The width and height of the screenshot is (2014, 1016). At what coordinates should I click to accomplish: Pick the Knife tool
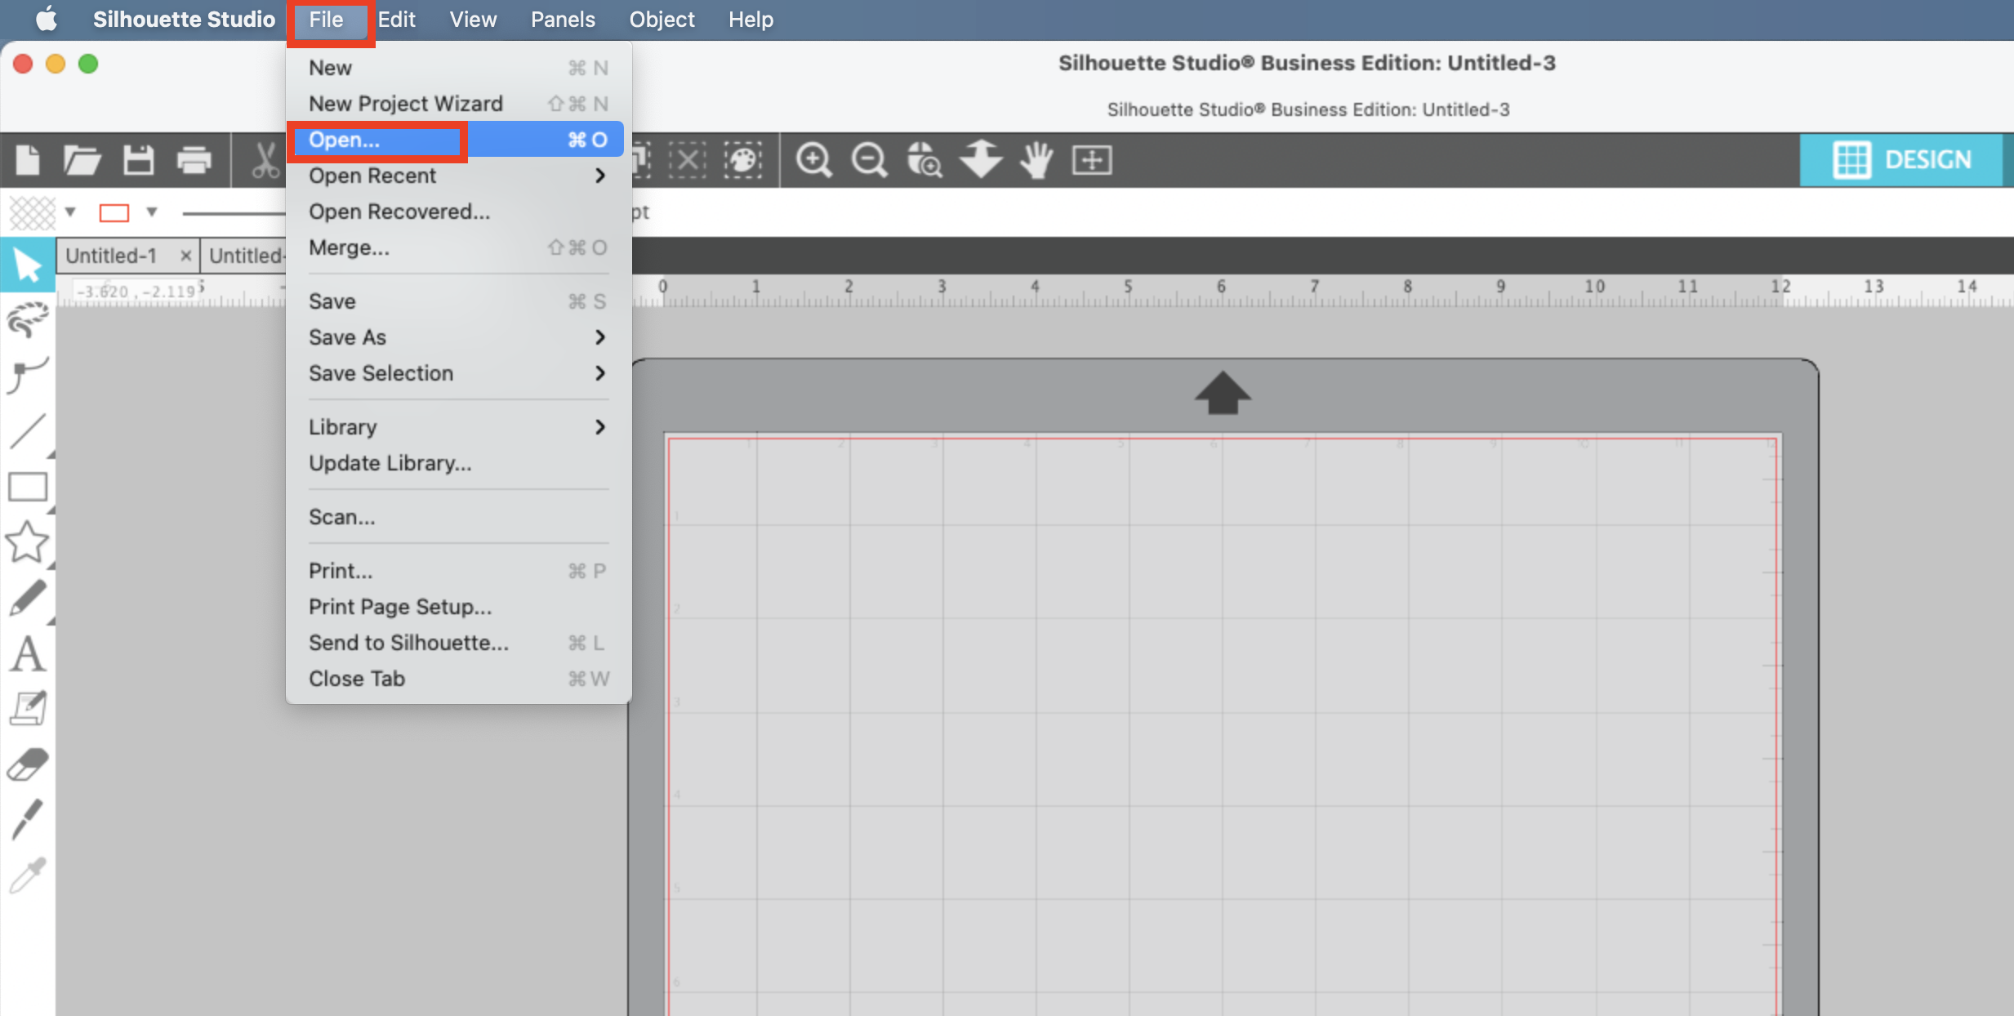tap(28, 819)
